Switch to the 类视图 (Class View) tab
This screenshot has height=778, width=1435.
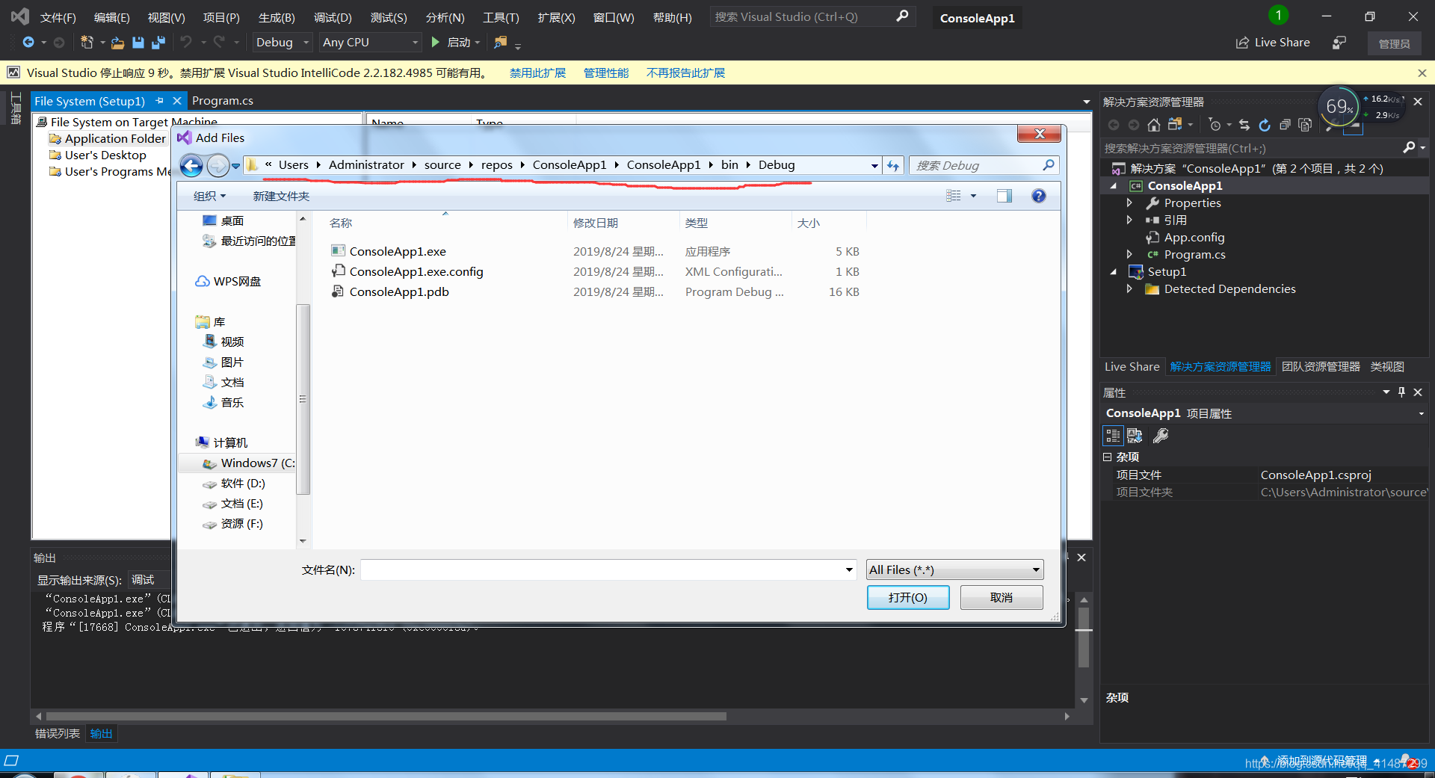1387,367
